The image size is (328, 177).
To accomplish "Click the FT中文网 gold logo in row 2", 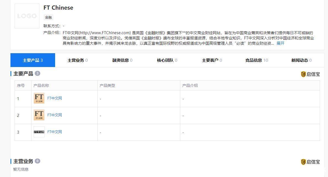I will click(39, 115).
